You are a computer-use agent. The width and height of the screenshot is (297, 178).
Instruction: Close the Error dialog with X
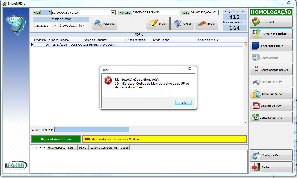189,69
